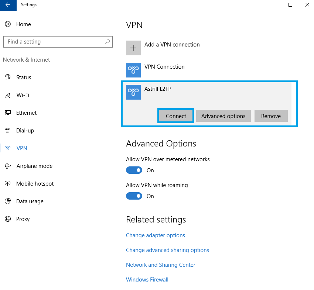This screenshot has width=314, height=290.
Task: Click the search magnifier icon
Action: pos(107,41)
